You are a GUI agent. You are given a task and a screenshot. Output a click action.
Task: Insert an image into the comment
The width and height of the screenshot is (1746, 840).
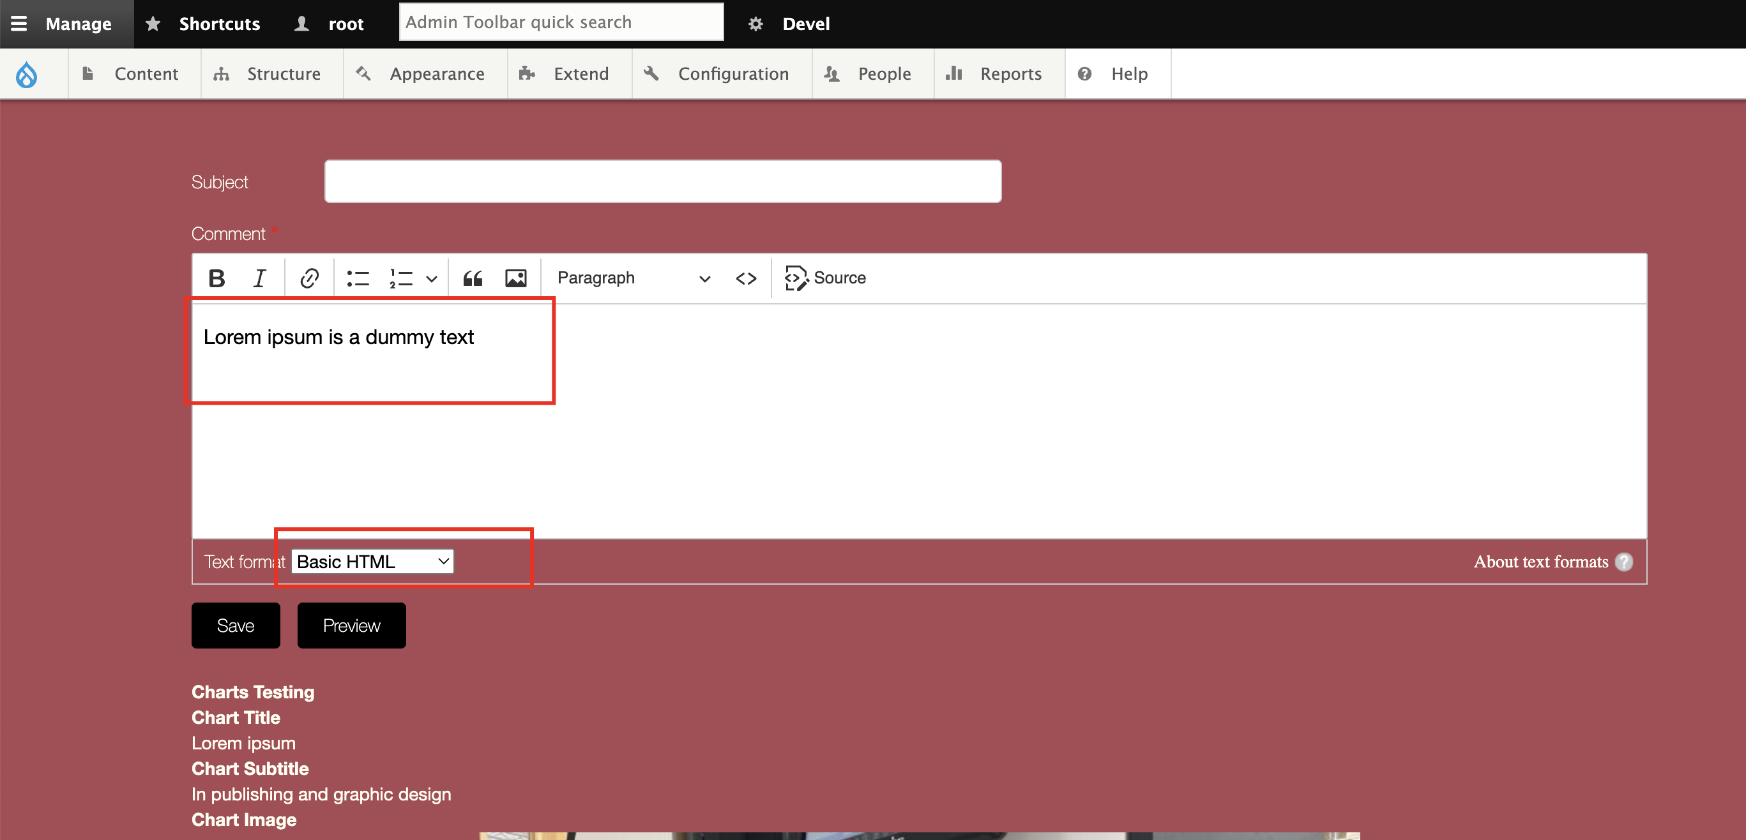click(x=516, y=278)
